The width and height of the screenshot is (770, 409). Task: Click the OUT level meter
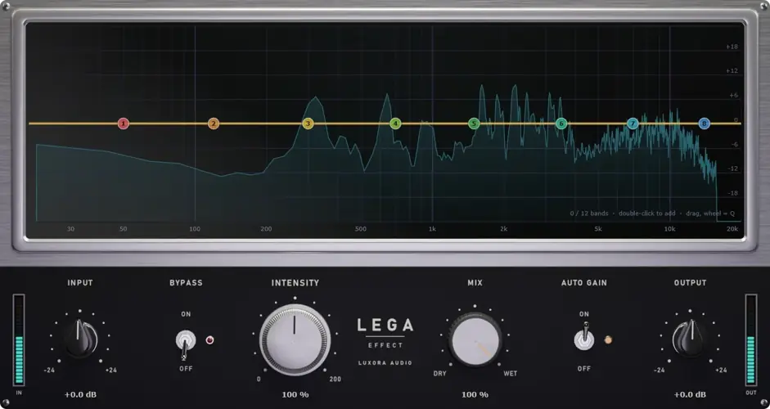coord(751,339)
